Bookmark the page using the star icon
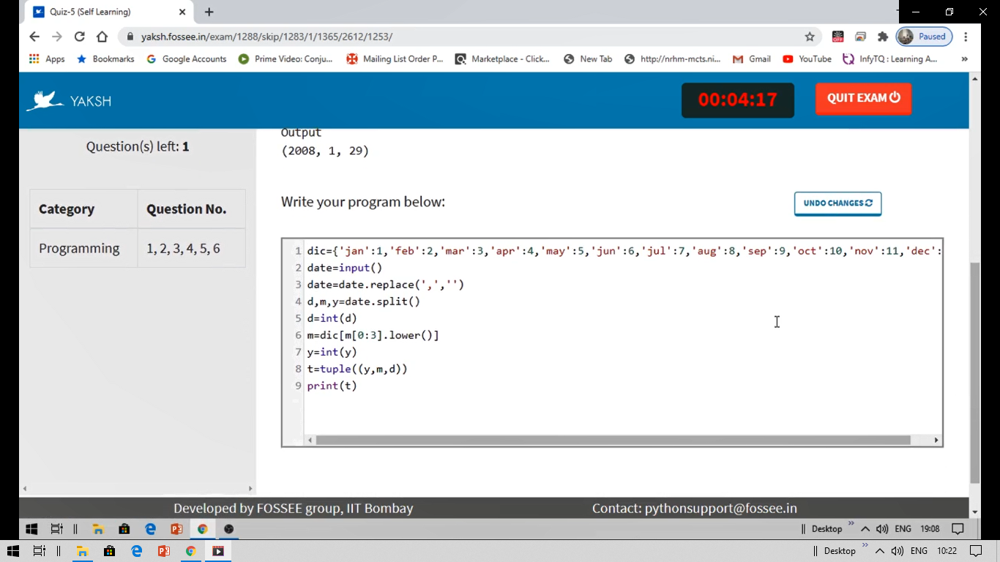 coord(810,36)
